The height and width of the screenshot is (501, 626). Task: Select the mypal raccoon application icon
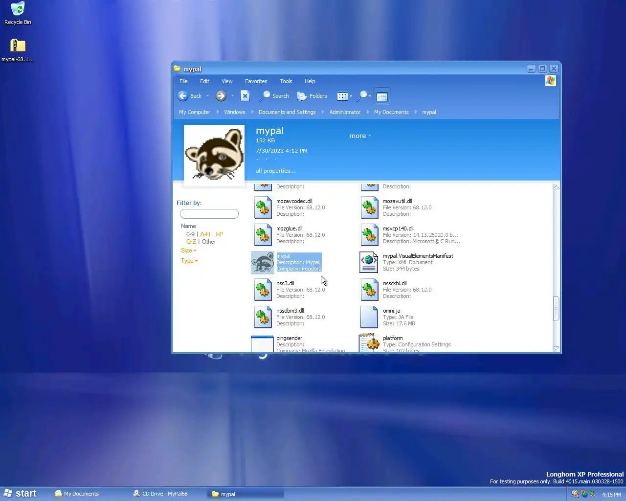(263, 262)
